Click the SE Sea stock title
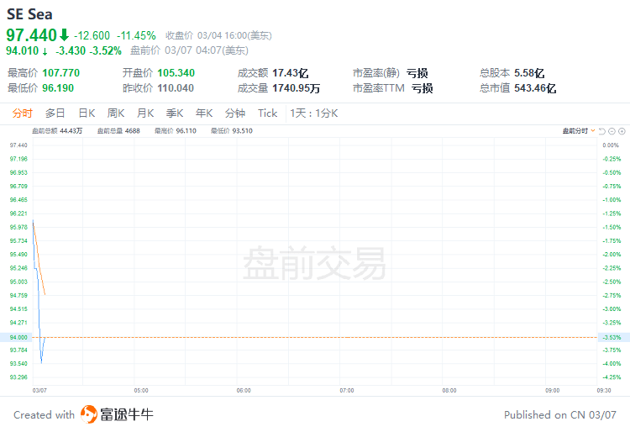The height and width of the screenshot is (432, 630). coord(34,14)
